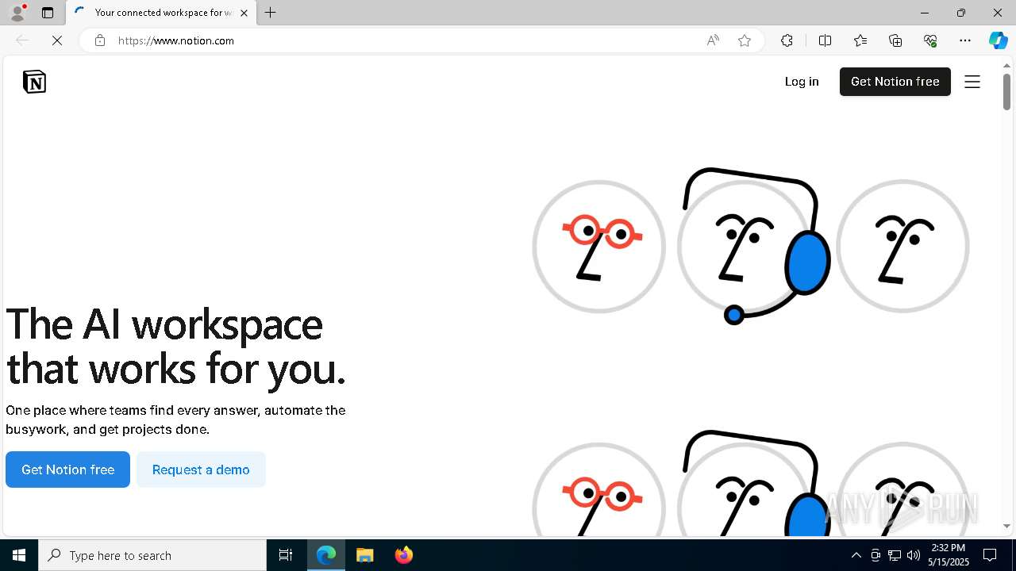Image resolution: width=1016 pixels, height=571 pixels.
Task: View site information lock icon
Action: (x=99, y=40)
